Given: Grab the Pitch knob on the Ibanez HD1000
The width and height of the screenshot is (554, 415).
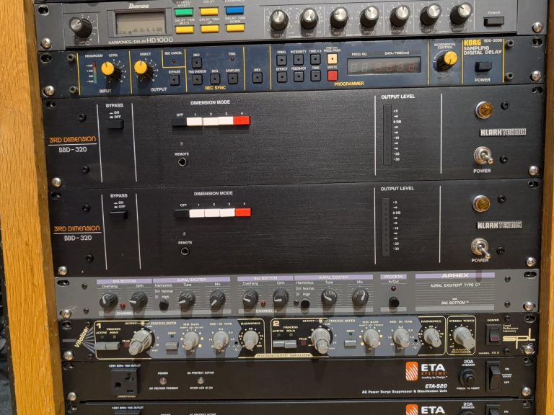Looking at the screenshot, I should (279, 19).
